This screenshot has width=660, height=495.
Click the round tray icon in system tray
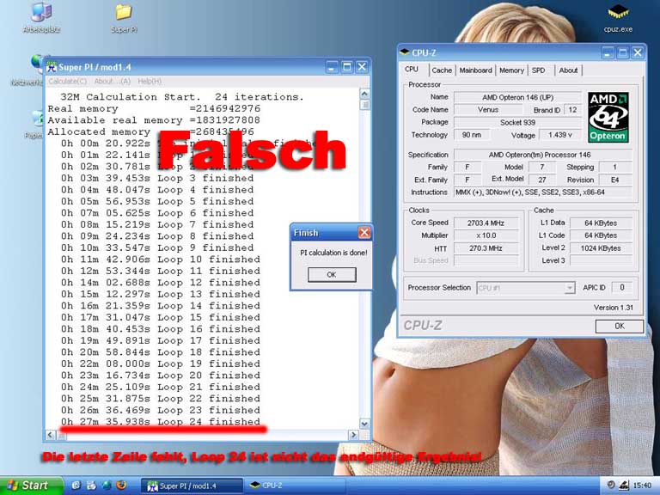(x=611, y=486)
